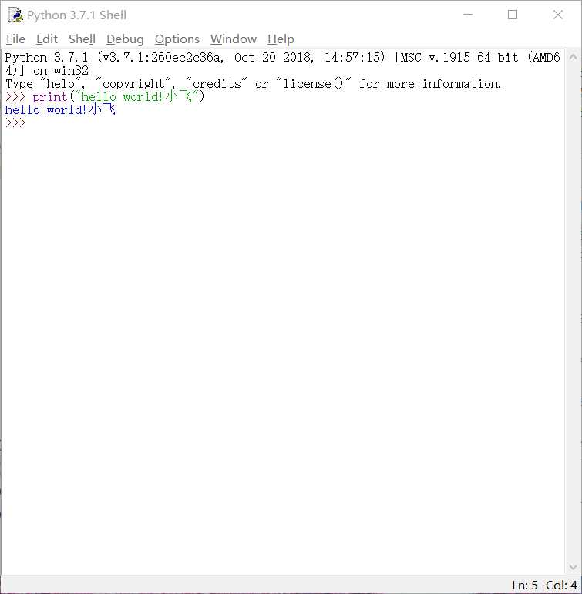Click the blue output line hello world!小飞
The image size is (582, 594).
(x=60, y=110)
